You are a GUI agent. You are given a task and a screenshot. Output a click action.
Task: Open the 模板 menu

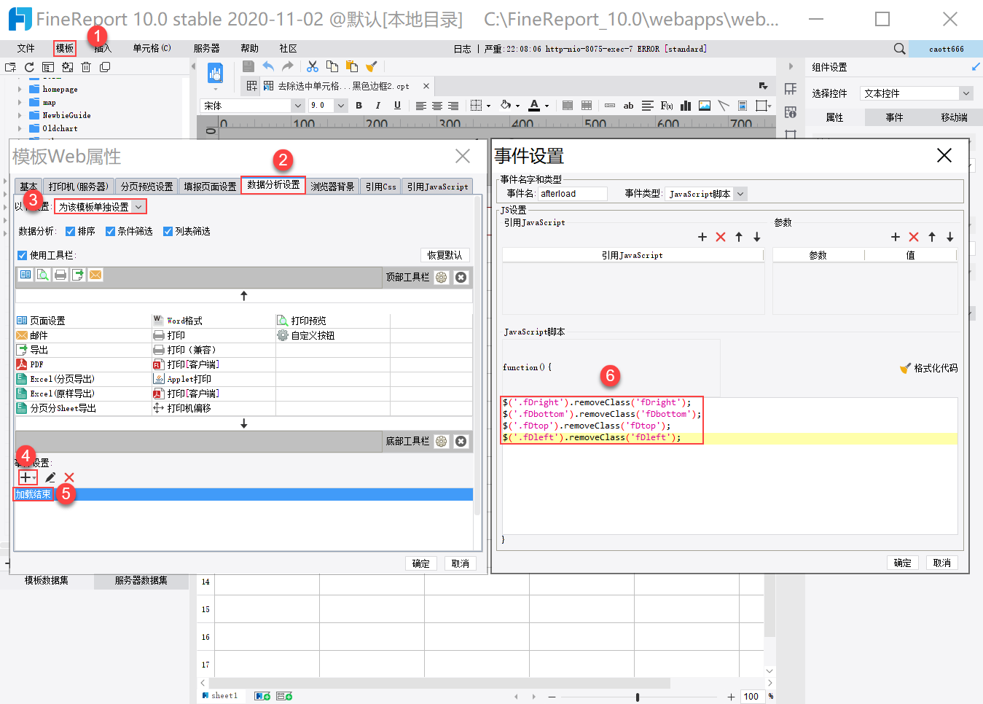65,49
